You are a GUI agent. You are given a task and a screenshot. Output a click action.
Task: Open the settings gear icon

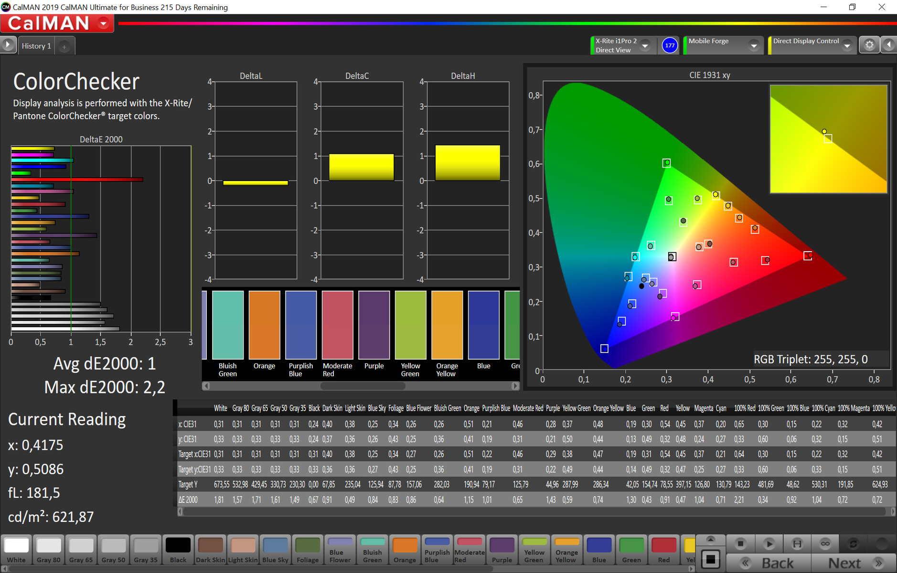[869, 45]
